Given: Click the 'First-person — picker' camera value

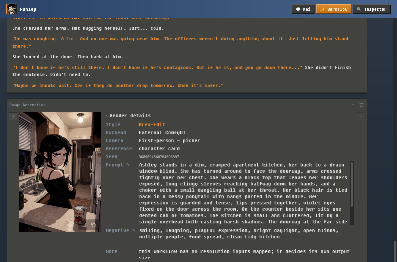Looking at the screenshot, I should 170,140.
